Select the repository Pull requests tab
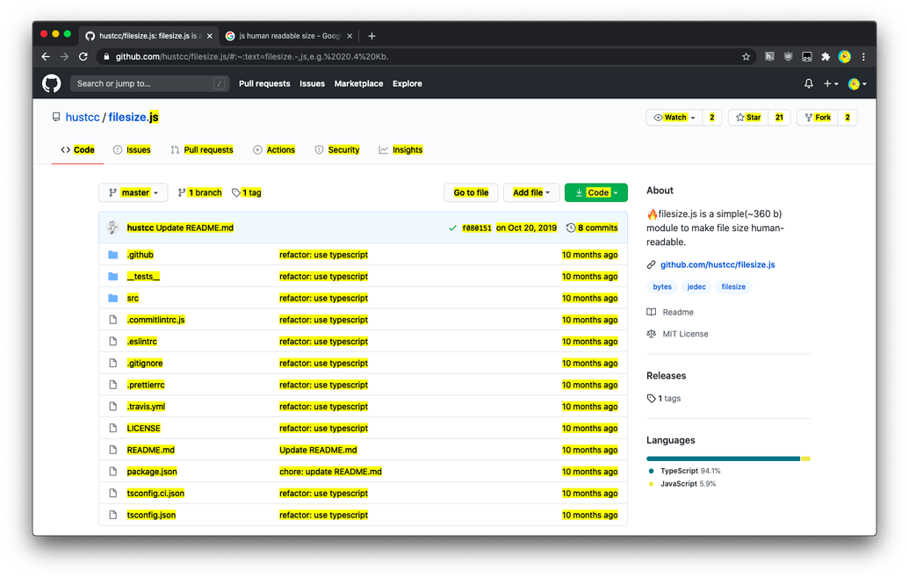 point(202,149)
